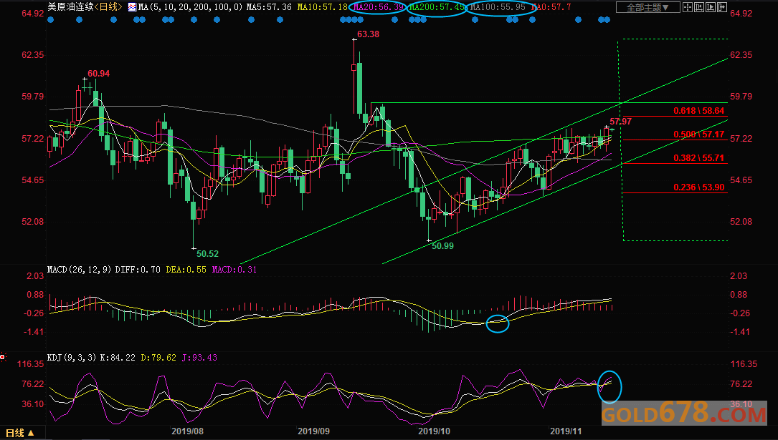Viewport: 778px width, 440px height.
Task: Click the MA indicator chart icon
Action: coord(132,7)
